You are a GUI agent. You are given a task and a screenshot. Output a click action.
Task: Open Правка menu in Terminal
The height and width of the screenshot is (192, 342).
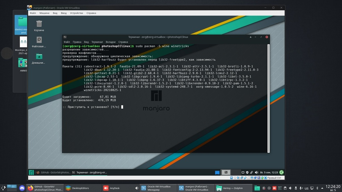click(77, 42)
